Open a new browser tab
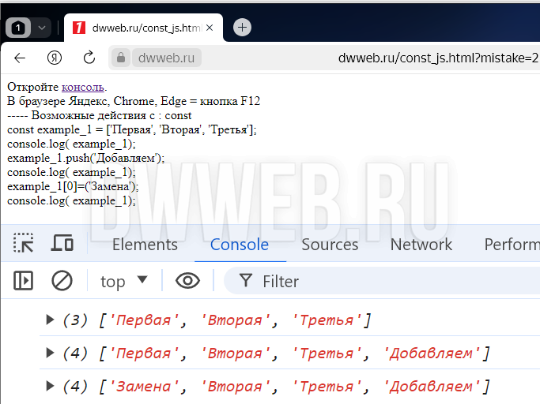The width and height of the screenshot is (540, 404). click(x=242, y=27)
